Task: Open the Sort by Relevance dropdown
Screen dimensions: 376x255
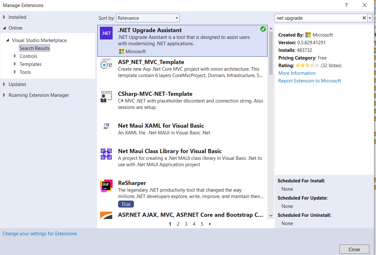Action: [x=148, y=18]
